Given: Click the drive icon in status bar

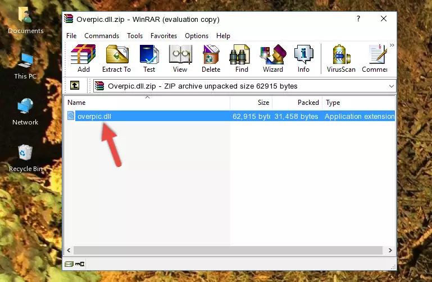Looking at the screenshot, I should [69, 264].
